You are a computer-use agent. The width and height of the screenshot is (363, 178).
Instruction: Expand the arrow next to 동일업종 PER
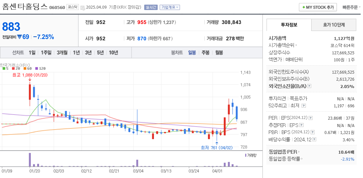(x=299, y=152)
